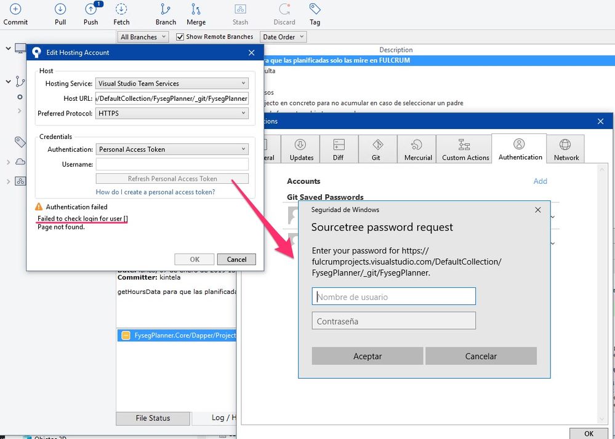Select the Authentication options tab
Image resolution: width=615 pixels, height=439 pixels.
tap(520, 149)
